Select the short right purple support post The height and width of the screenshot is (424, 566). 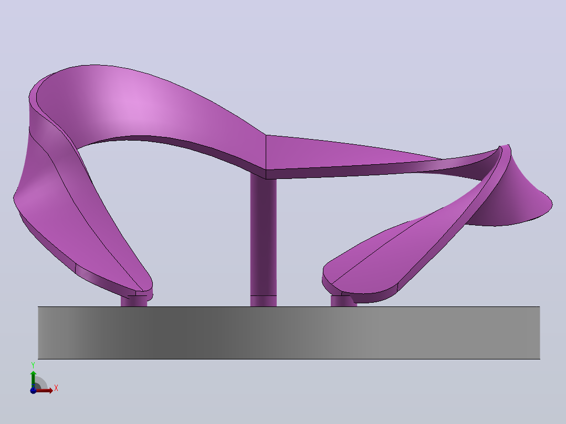(343, 301)
